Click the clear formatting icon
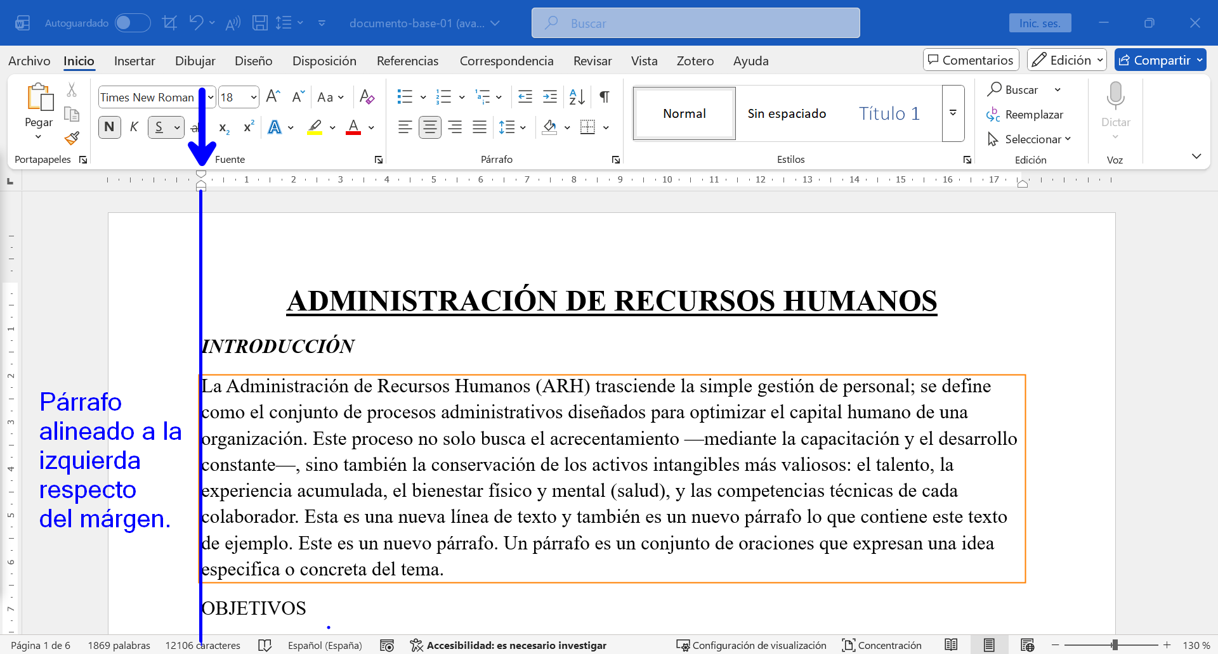 (367, 97)
